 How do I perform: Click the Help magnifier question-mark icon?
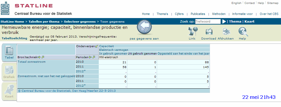tap(243, 32)
